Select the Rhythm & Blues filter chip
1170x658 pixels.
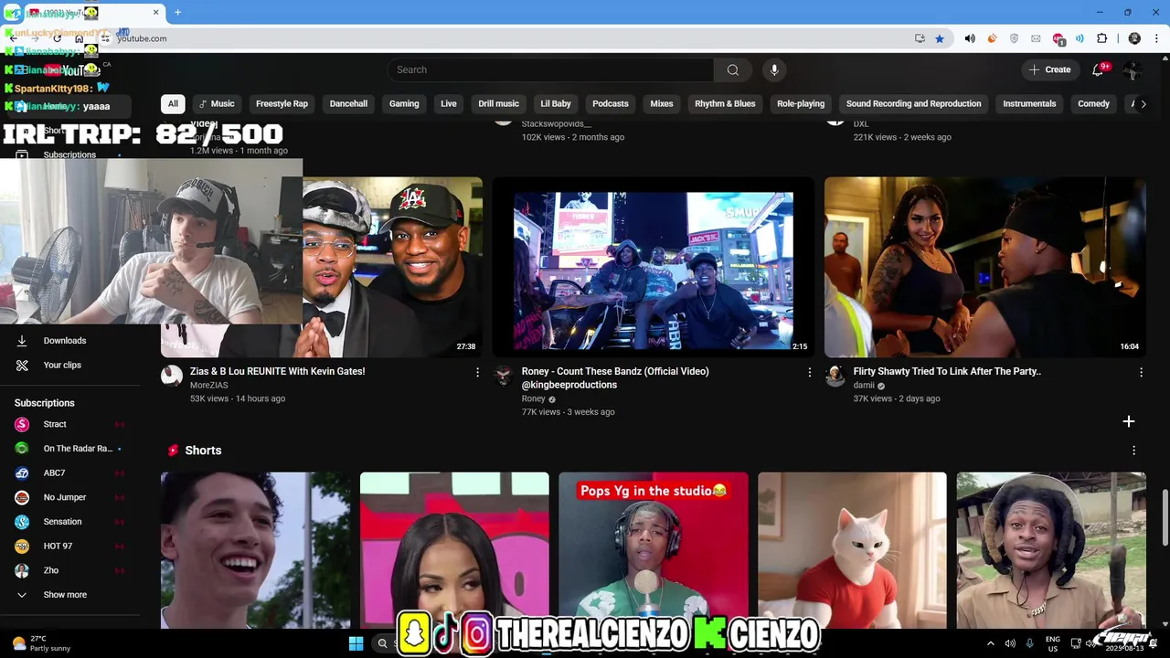coord(725,104)
